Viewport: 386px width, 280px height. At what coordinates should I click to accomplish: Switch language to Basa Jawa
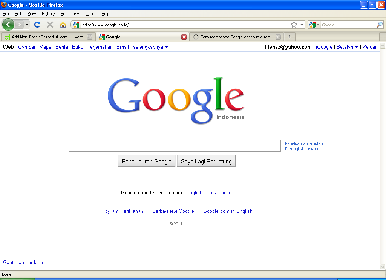click(218, 192)
